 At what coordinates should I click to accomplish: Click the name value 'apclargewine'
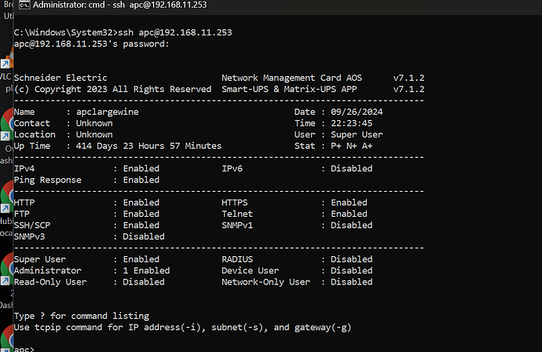pos(107,112)
